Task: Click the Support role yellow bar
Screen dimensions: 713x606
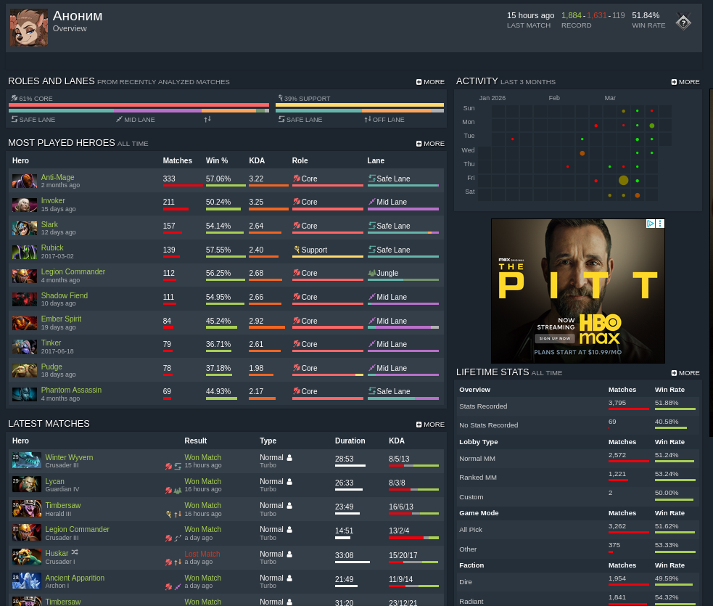Action: tap(360, 105)
